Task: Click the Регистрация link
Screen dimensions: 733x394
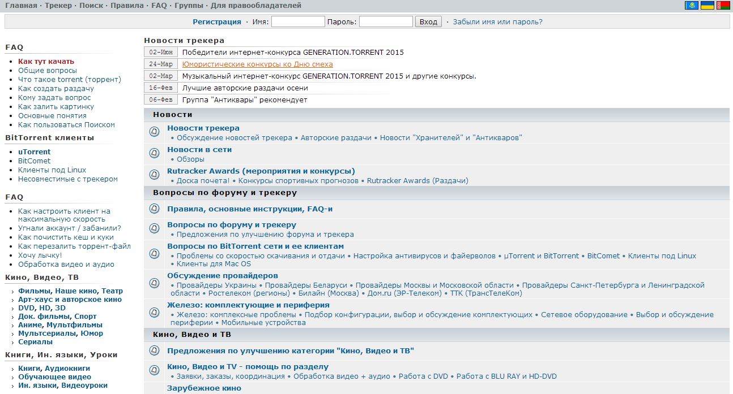Action: pyautogui.click(x=217, y=22)
